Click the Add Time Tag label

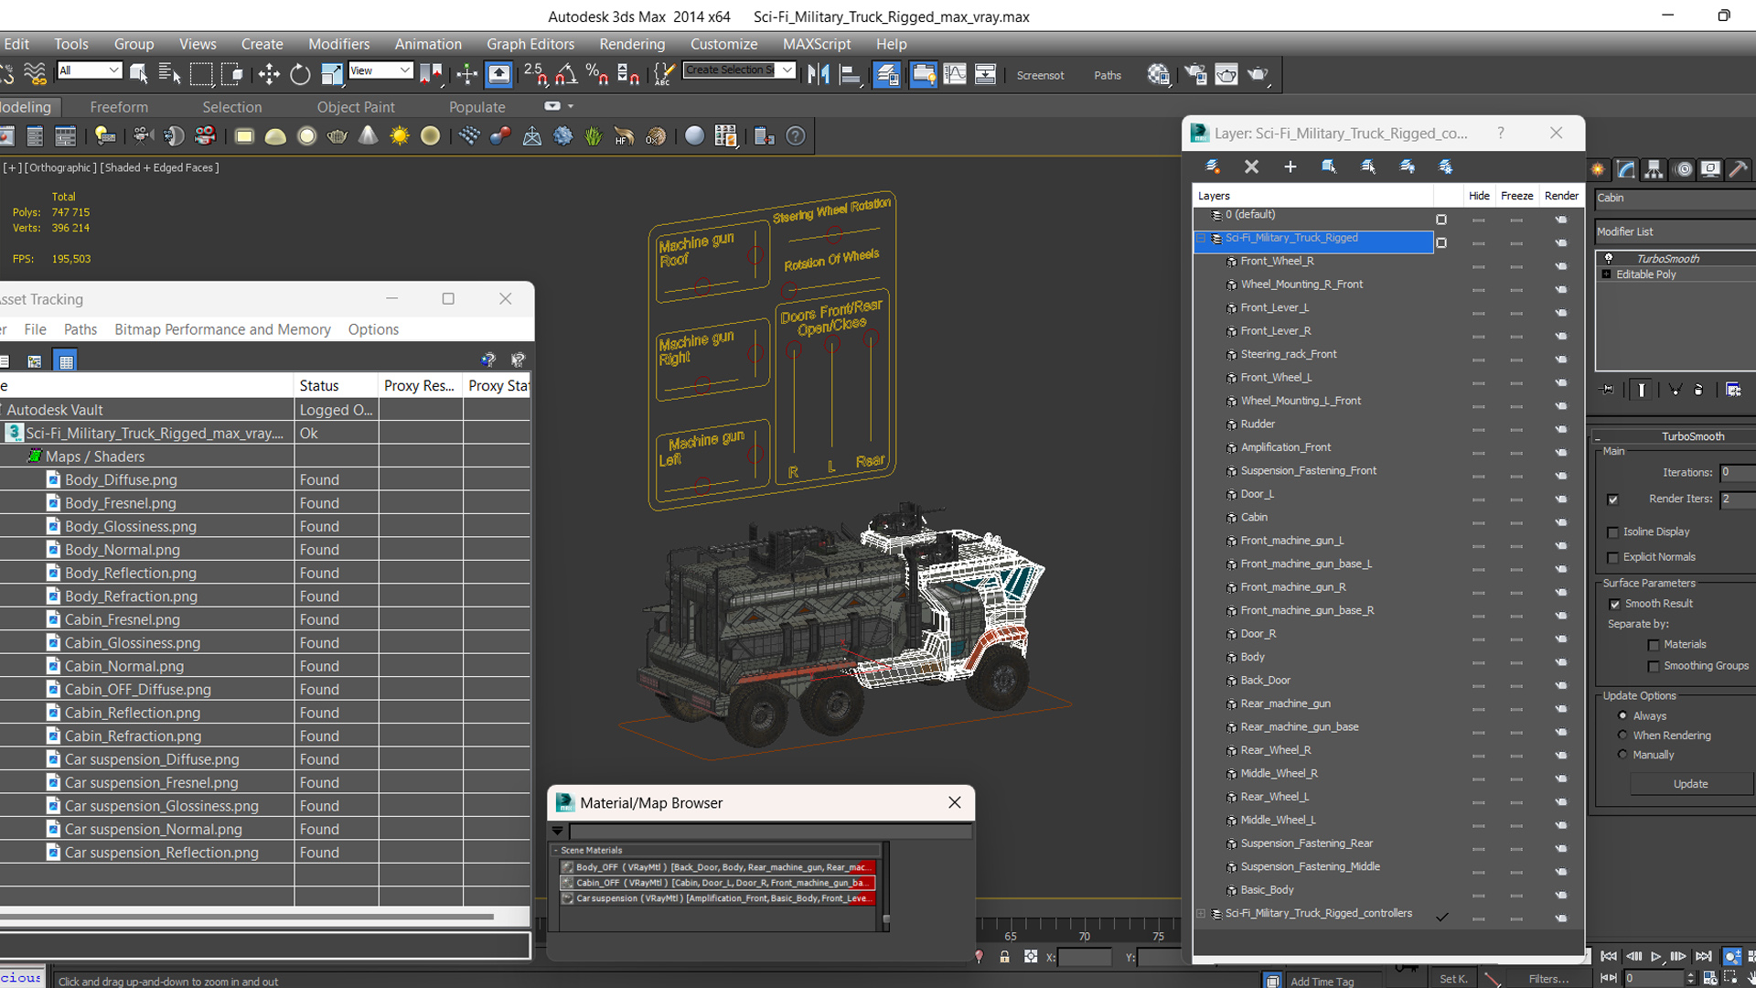1322,982
